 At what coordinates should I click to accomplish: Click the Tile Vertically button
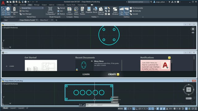coord(135,11)
